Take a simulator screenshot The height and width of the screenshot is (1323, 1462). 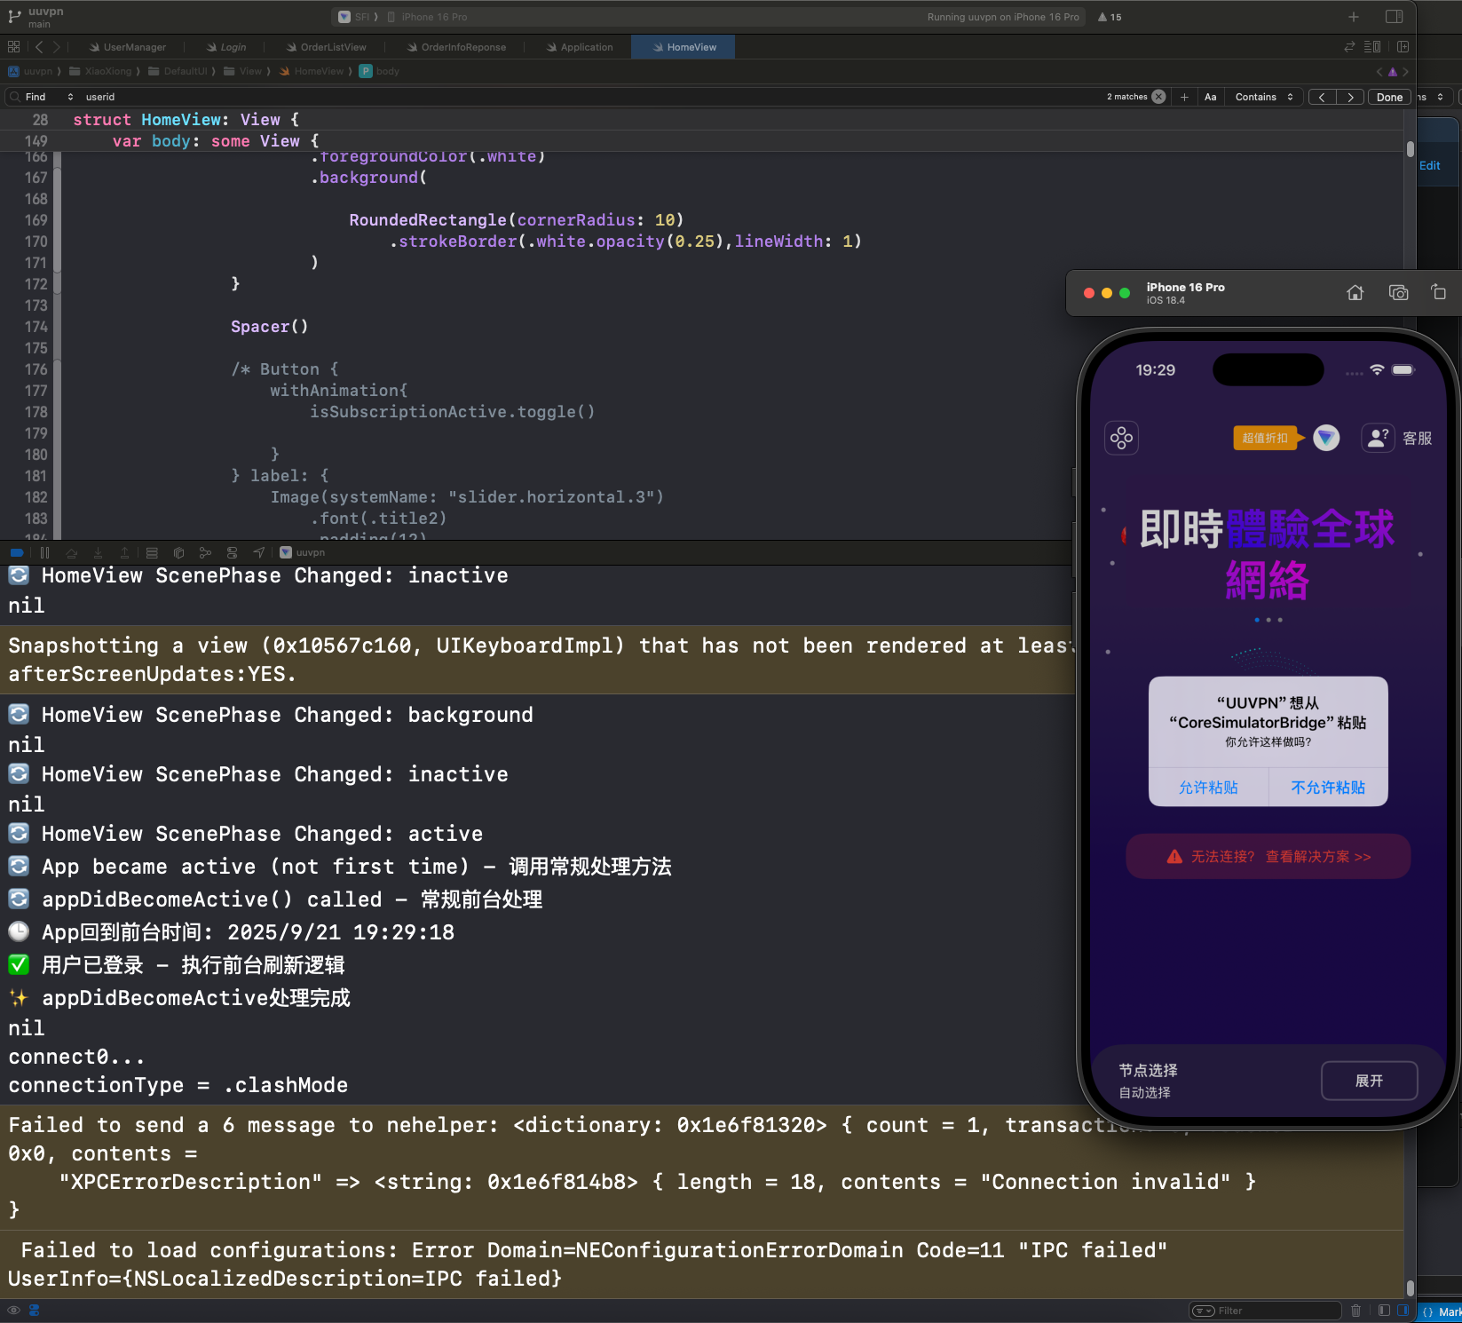pyautogui.click(x=1398, y=293)
